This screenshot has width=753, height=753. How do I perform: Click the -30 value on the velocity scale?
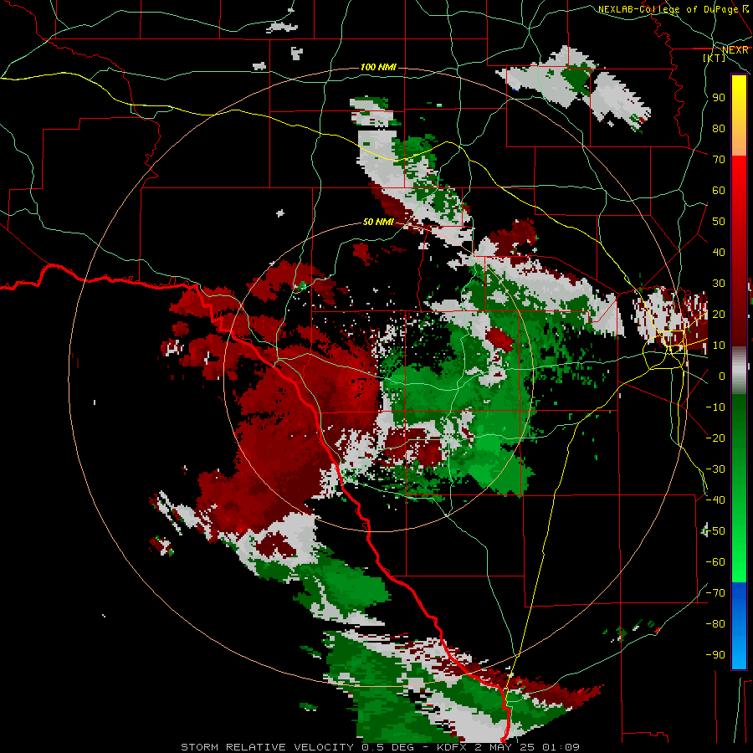tap(715, 469)
